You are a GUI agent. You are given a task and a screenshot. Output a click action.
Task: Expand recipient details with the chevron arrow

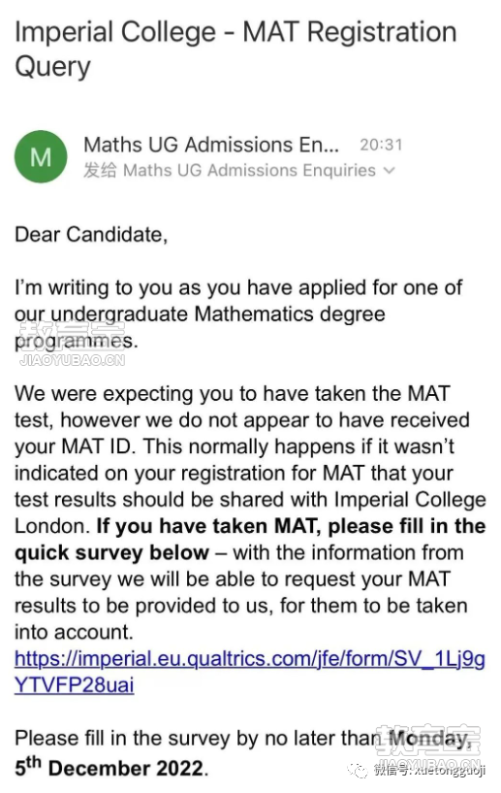coord(389,171)
